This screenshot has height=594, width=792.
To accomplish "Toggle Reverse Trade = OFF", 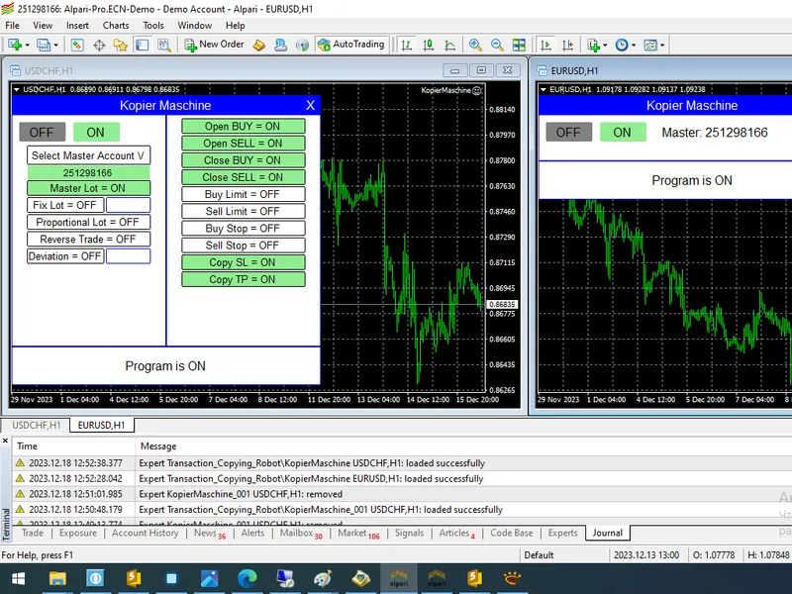I will point(88,240).
